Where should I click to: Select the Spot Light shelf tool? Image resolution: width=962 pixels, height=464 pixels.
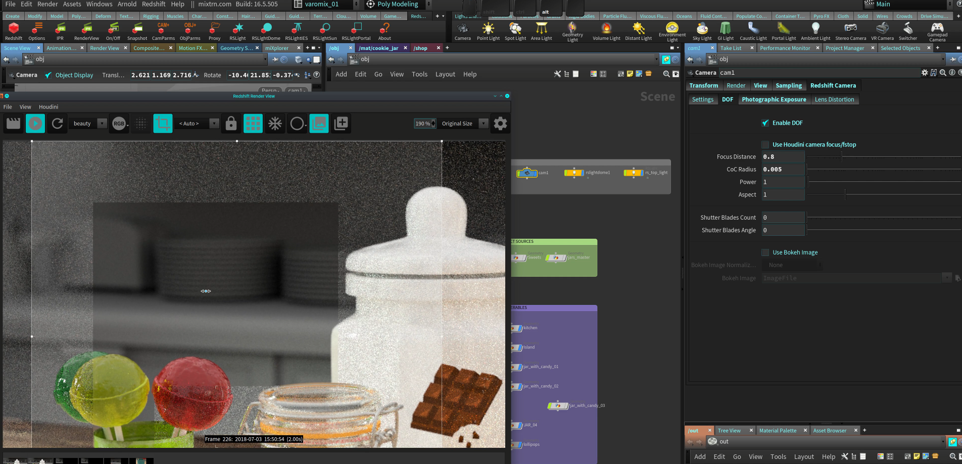(x=515, y=30)
